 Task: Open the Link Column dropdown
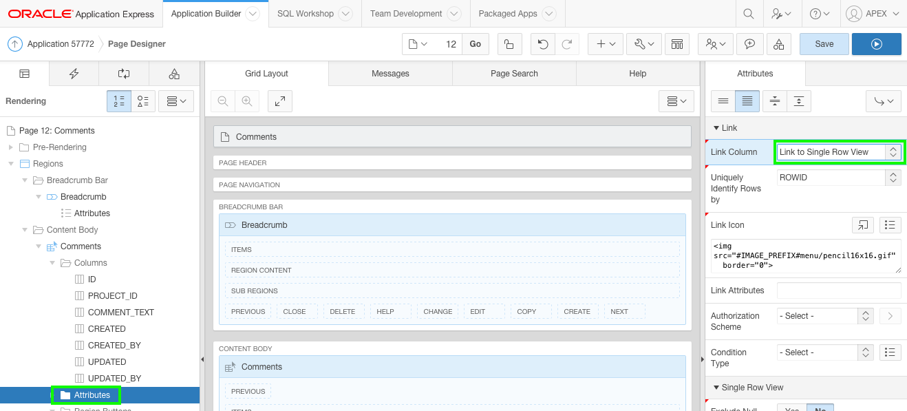click(x=838, y=152)
